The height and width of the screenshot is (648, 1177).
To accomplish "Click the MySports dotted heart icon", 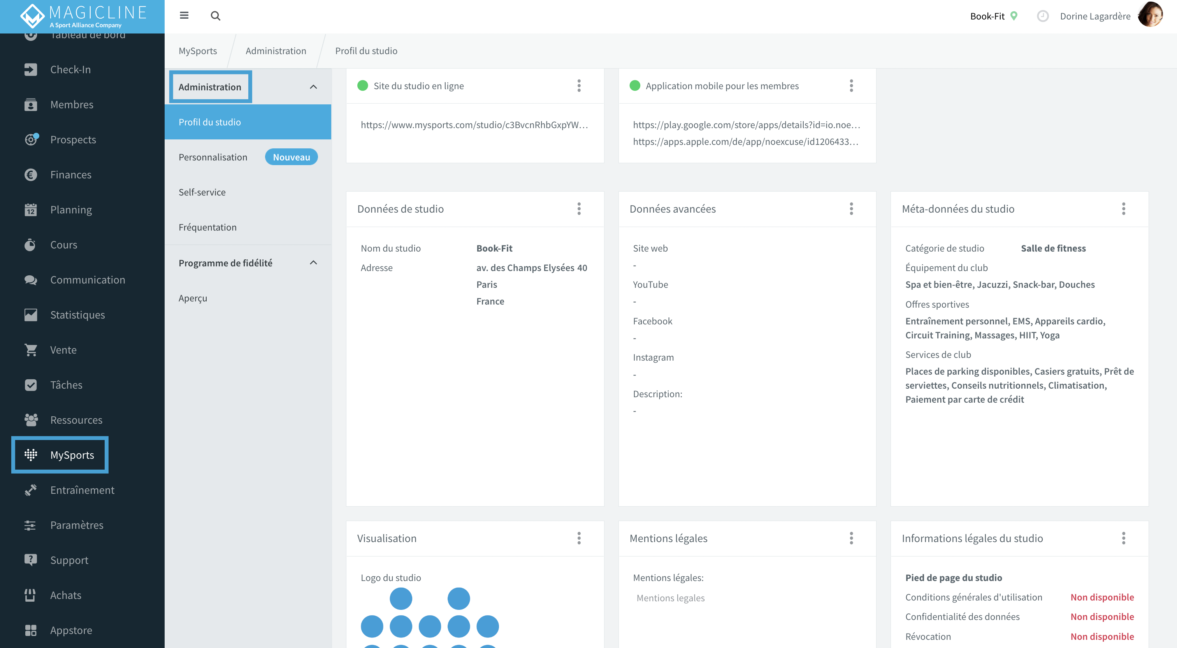I will click(x=31, y=455).
